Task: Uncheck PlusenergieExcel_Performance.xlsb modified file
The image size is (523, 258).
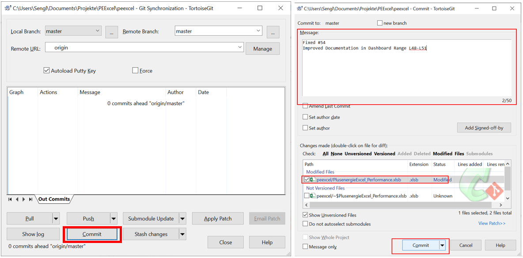Action: (x=307, y=179)
